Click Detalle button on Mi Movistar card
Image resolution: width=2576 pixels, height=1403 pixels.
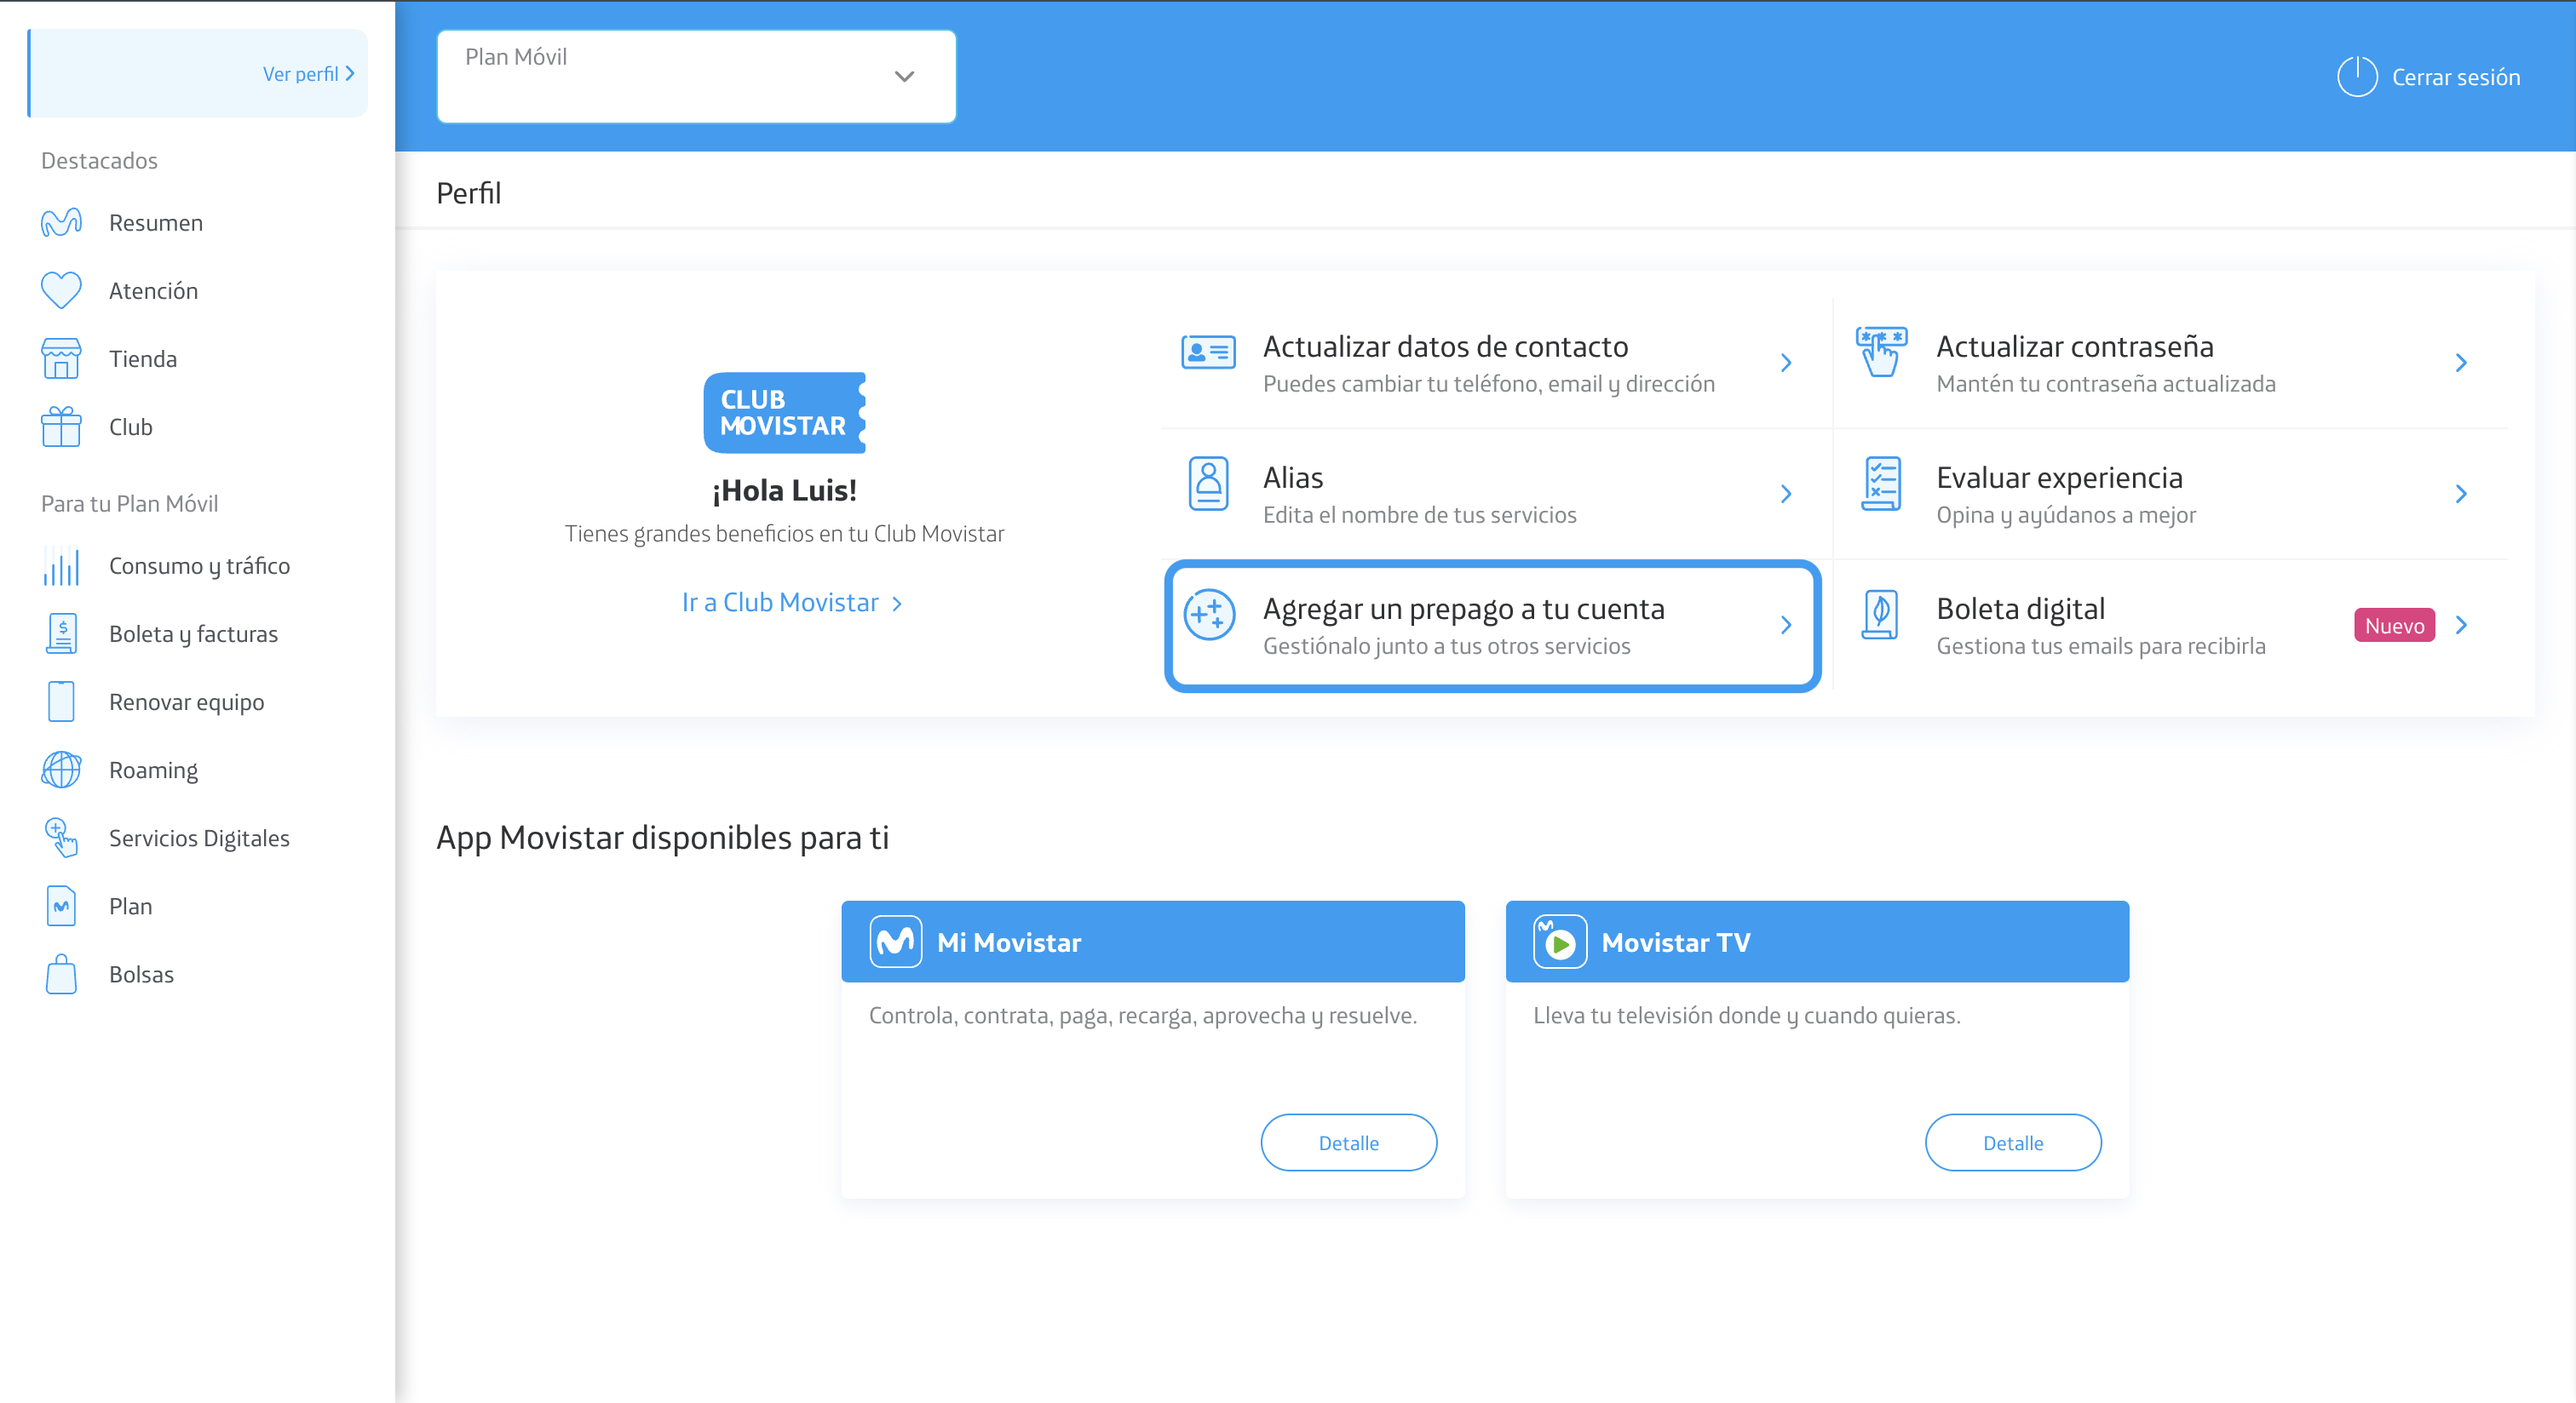coord(1348,1142)
